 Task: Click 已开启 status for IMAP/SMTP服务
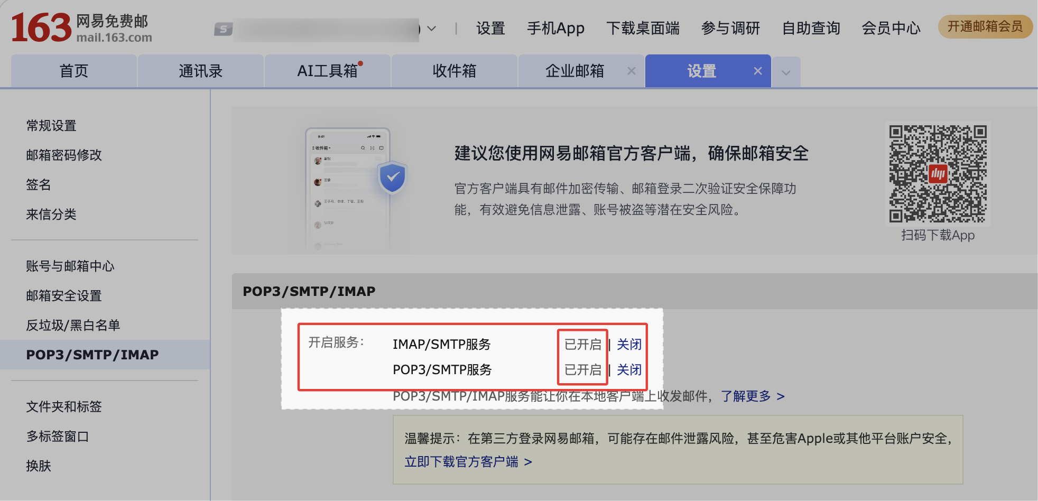[x=582, y=345]
